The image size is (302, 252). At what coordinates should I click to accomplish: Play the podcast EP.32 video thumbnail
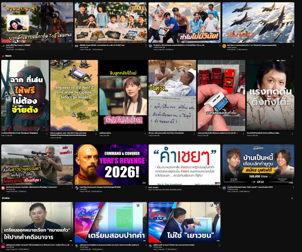(x=258, y=164)
